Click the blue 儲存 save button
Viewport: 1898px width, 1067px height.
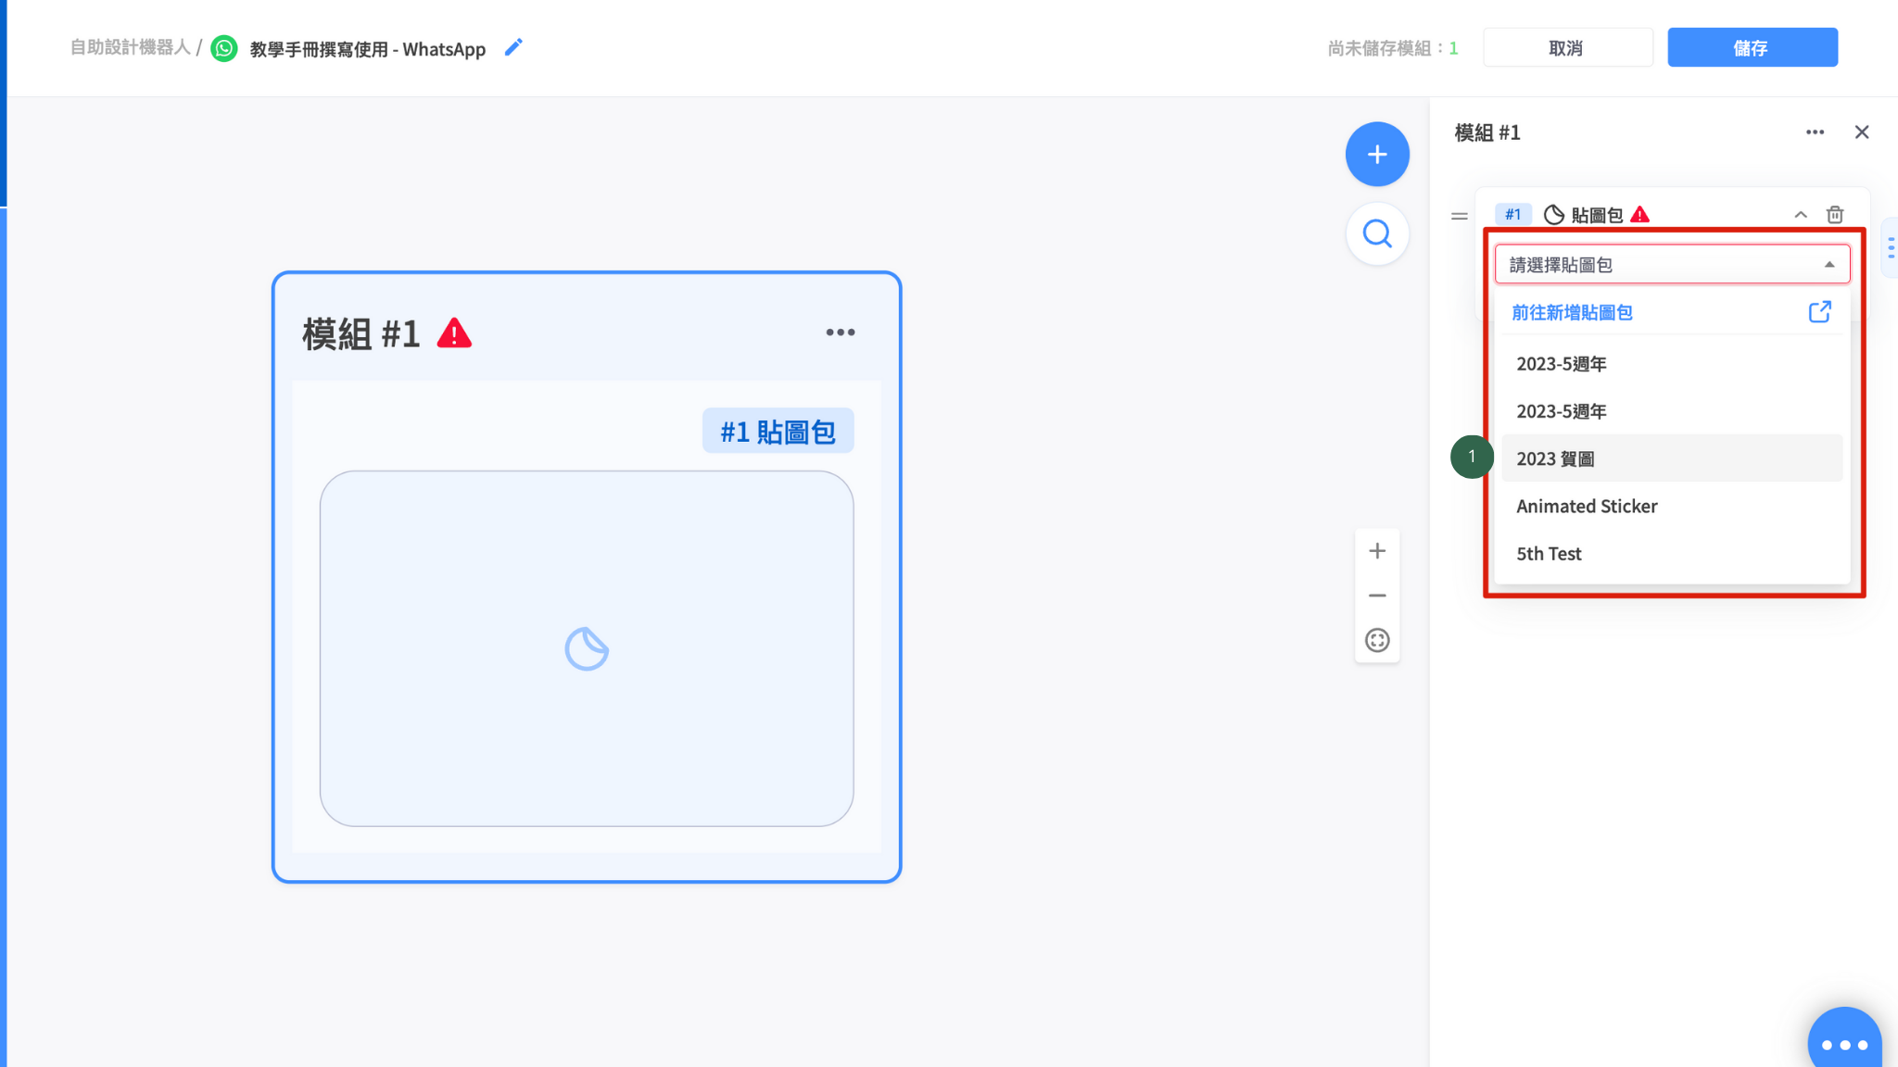coord(1752,47)
